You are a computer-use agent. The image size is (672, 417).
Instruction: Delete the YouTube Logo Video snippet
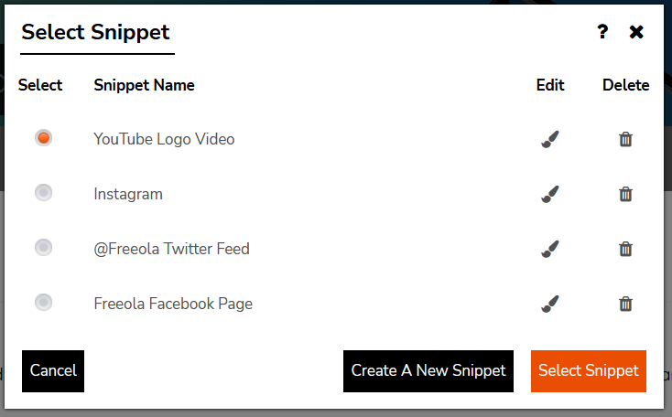pyautogui.click(x=625, y=139)
